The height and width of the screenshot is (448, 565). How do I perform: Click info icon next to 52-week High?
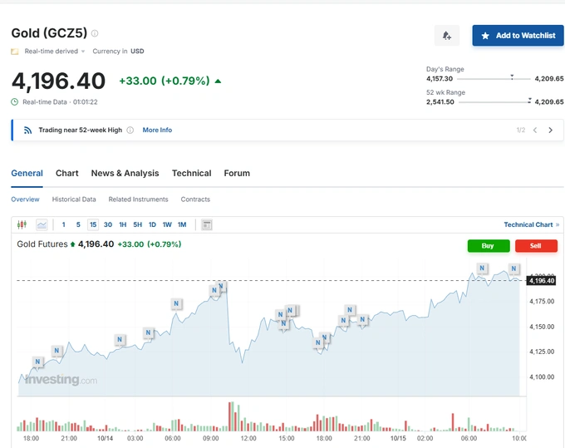point(130,130)
